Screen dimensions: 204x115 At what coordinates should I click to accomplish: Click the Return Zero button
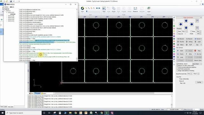coord(198,60)
